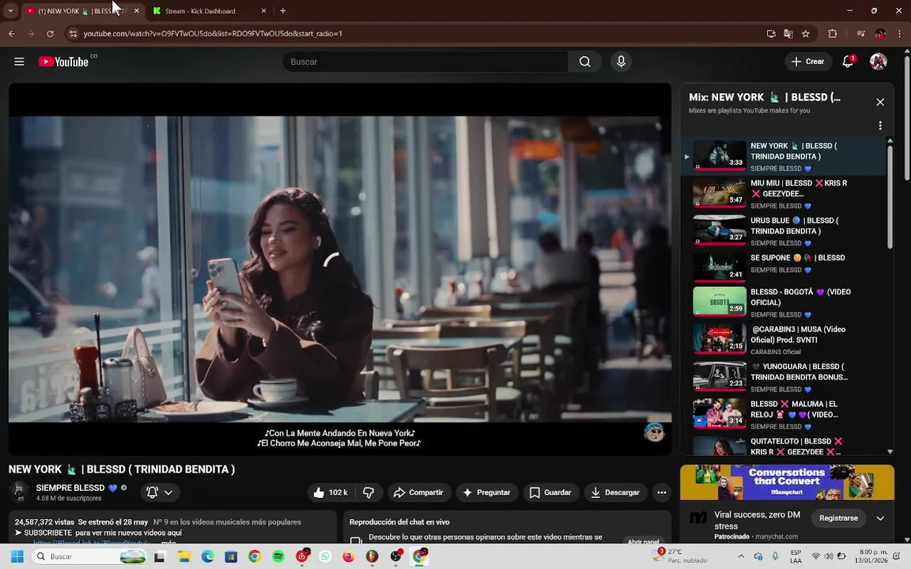Open the translate page icon
The width and height of the screenshot is (911, 569).
tap(788, 34)
